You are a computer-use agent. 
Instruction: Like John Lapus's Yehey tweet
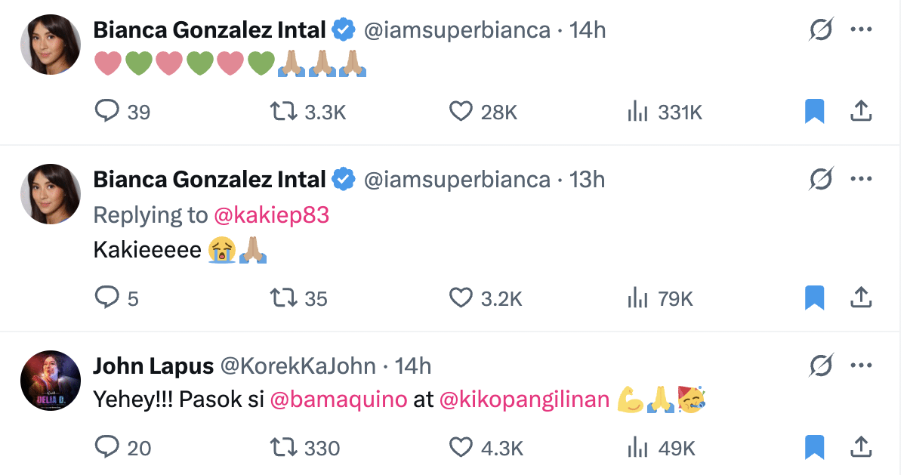[461, 447]
